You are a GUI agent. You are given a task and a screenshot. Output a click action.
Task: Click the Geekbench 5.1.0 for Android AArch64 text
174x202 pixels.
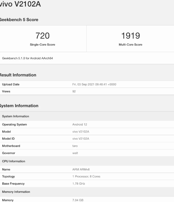(x=28, y=58)
